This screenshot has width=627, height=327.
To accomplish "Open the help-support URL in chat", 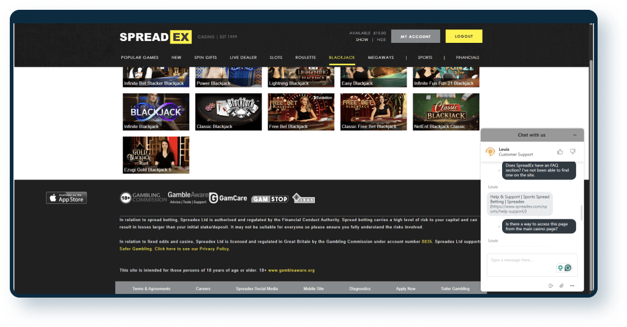I will (519, 209).
